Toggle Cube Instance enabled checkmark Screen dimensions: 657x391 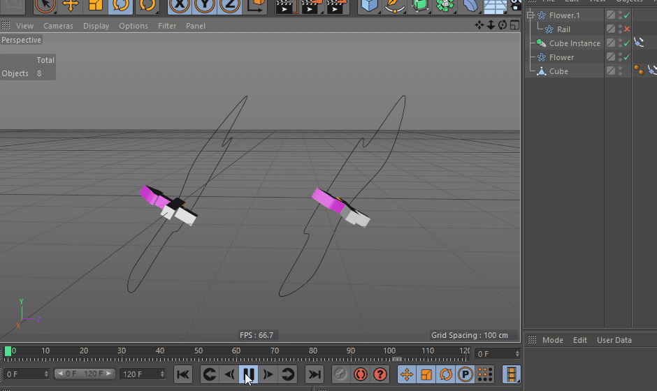(627, 43)
